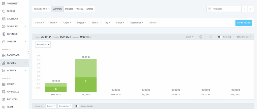Image resolution: width=257 pixels, height=109 pixels.
Task: Open the Billability chart dropdown
Action: [43, 44]
